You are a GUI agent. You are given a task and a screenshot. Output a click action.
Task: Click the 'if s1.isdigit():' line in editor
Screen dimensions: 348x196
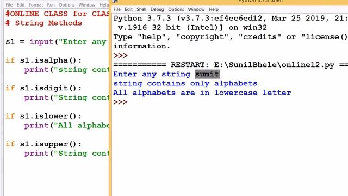(43, 88)
